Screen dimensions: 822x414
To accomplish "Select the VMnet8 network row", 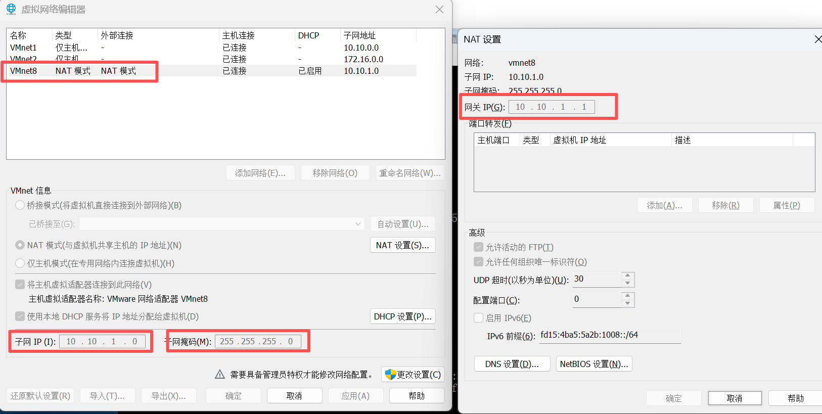I will click(x=211, y=71).
